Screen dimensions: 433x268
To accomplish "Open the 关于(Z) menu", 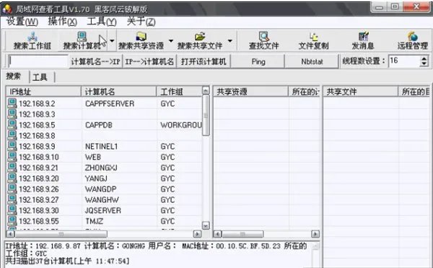I will tap(141, 21).
